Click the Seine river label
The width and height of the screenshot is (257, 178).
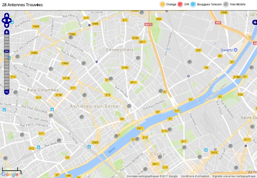(112, 150)
